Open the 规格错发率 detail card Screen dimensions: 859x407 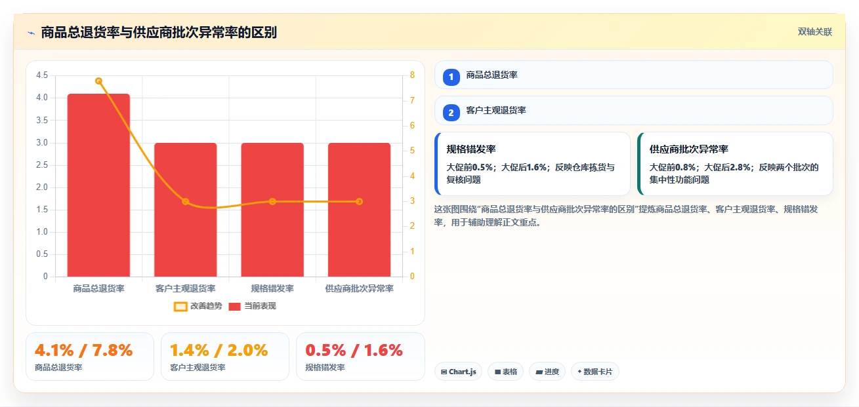coord(532,164)
